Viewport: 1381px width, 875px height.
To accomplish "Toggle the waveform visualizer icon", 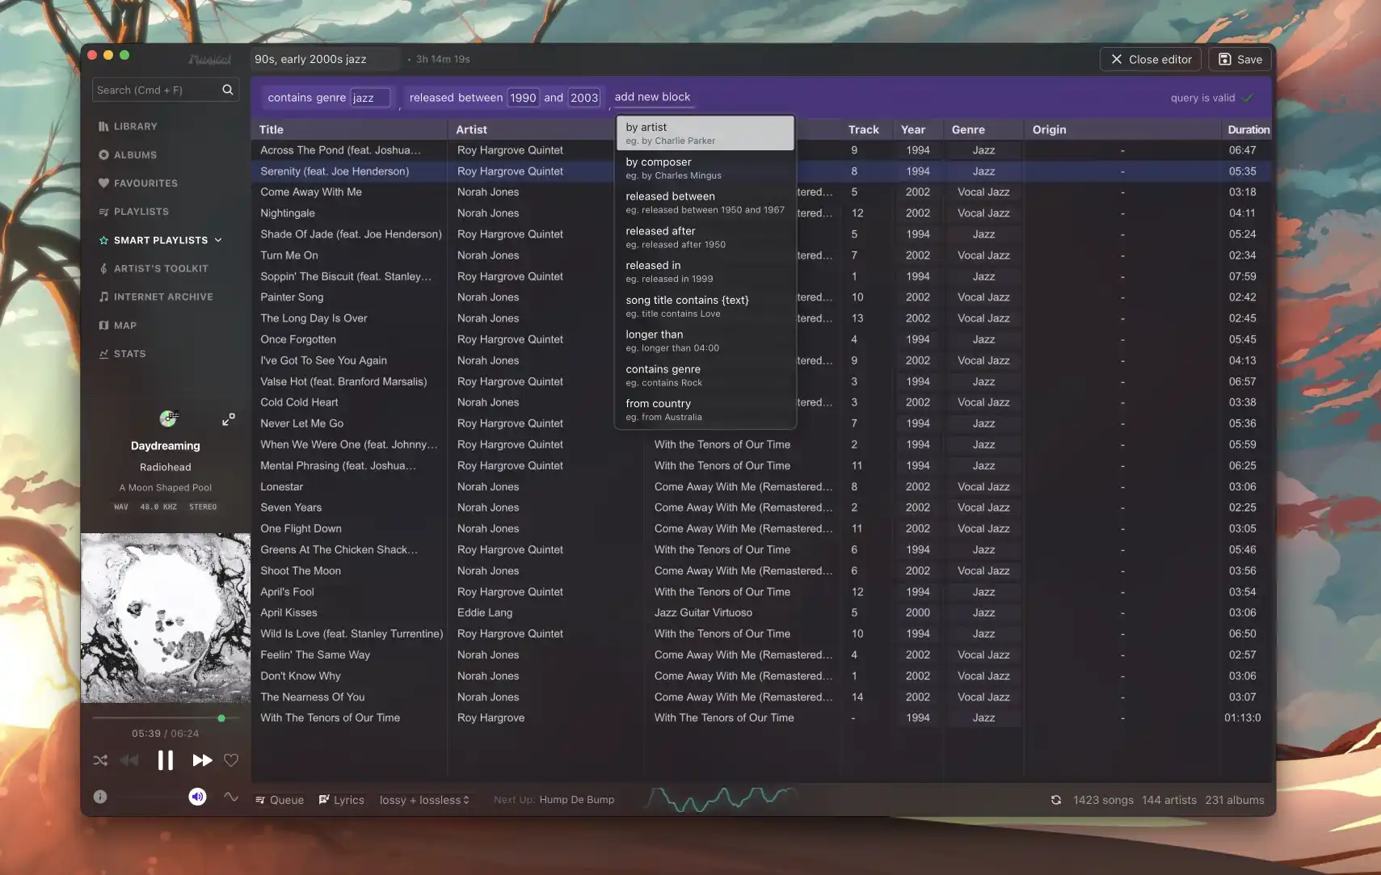I will point(231,797).
